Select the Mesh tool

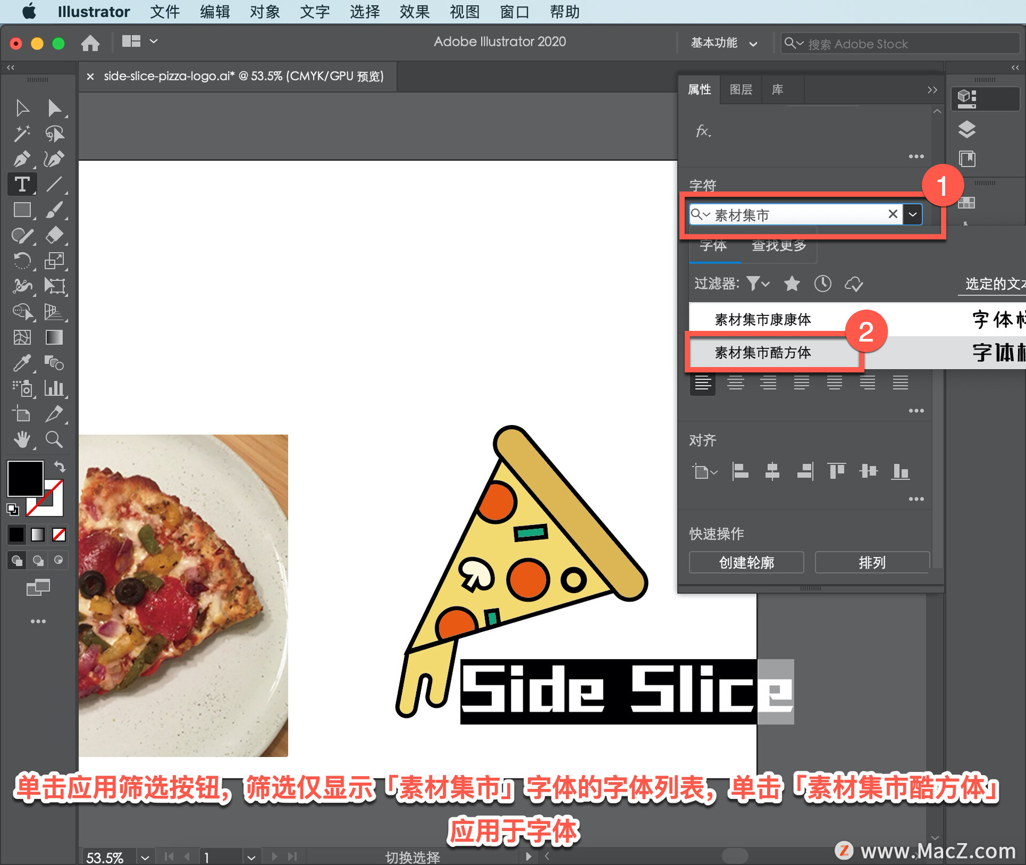tap(22, 337)
